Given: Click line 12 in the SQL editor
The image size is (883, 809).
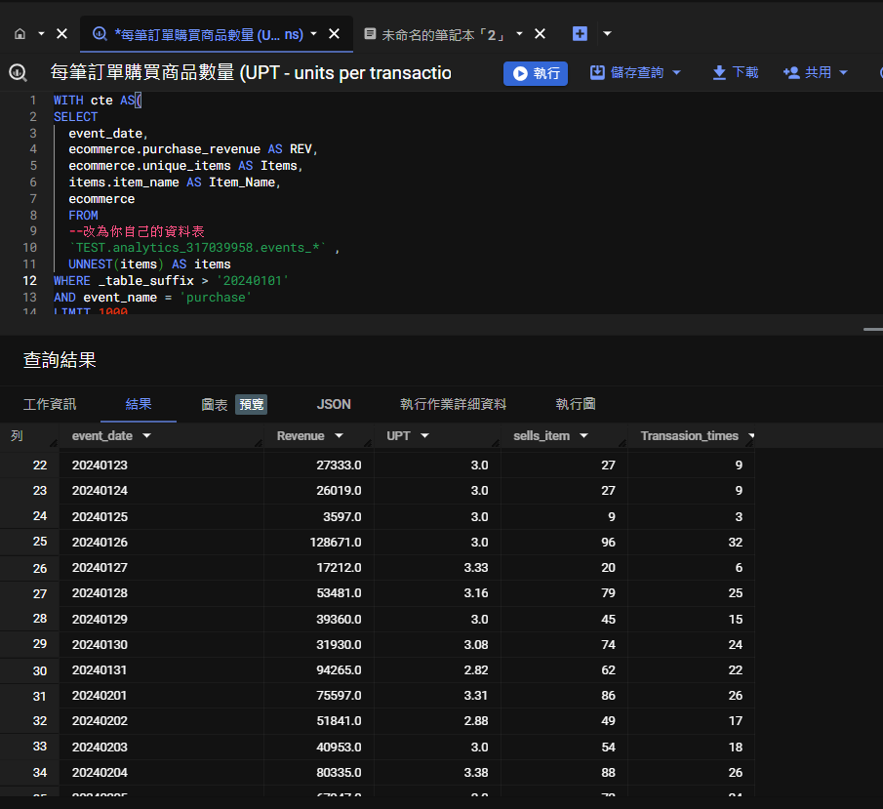Looking at the screenshot, I should 171,281.
